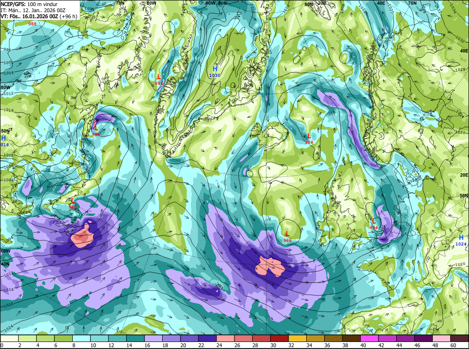Image resolution: width=469 pixels, height=349 pixels.
Task: Click the 'H 1030' high over Greenland
Action: pos(215,72)
